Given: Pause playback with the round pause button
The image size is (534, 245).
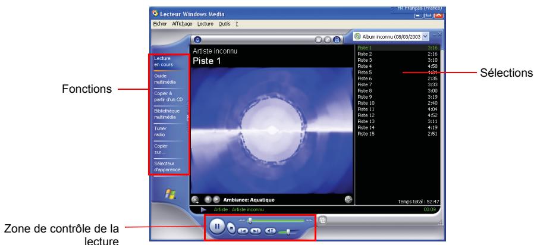Looking at the screenshot, I should pyautogui.click(x=215, y=227).
